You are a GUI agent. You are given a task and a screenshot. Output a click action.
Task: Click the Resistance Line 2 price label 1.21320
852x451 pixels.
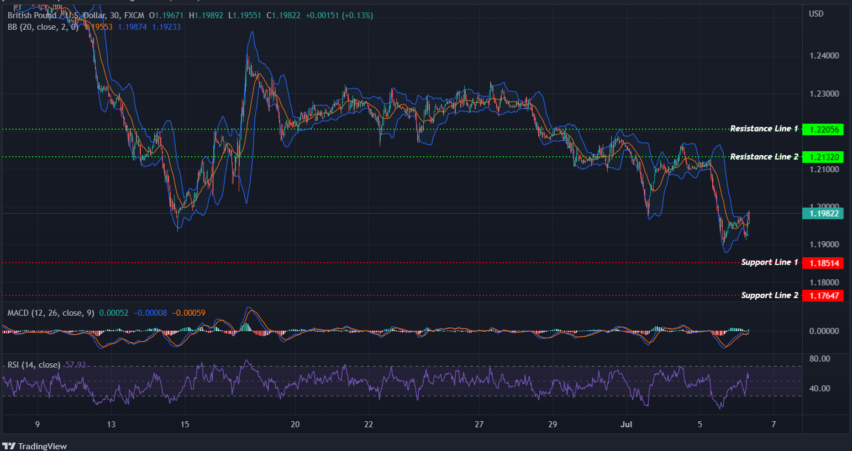[x=823, y=157]
